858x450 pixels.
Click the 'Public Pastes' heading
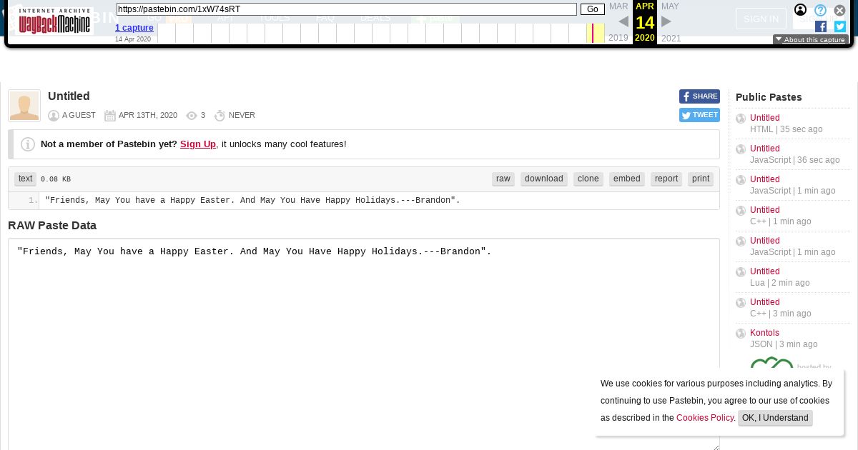click(x=769, y=97)
